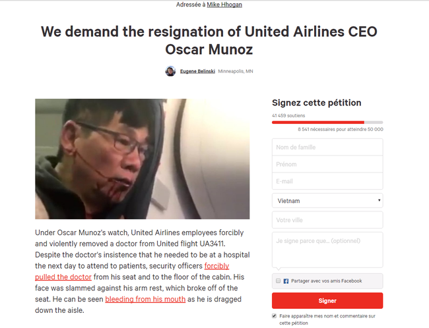The height and width of the screenshot is (328, 429).
Task: Follow the 'bleeding from his mouth' link
Action: point(145,300)
